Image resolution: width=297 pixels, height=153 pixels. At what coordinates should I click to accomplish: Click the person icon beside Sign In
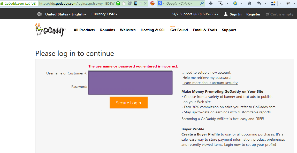point(226,14)
